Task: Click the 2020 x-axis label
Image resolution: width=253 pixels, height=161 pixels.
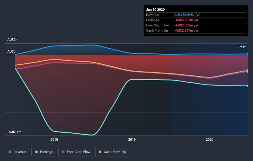Action: coord(210,139)
